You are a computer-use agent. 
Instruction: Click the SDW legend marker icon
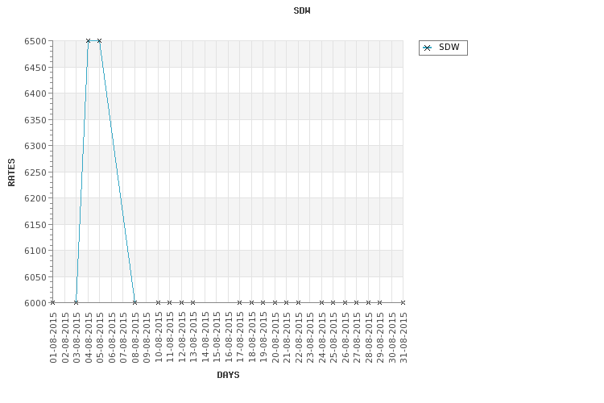(x=427, y=48)
